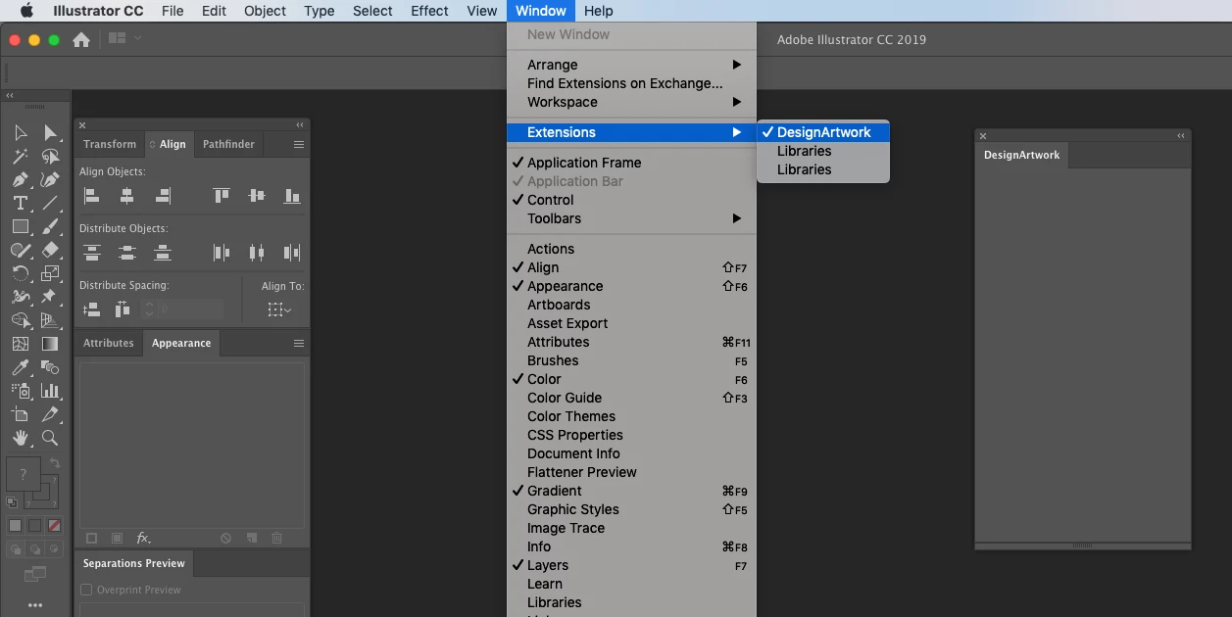Choose the Lasso tool
This screenshot has height=617, width=1232.
[51, 157]
